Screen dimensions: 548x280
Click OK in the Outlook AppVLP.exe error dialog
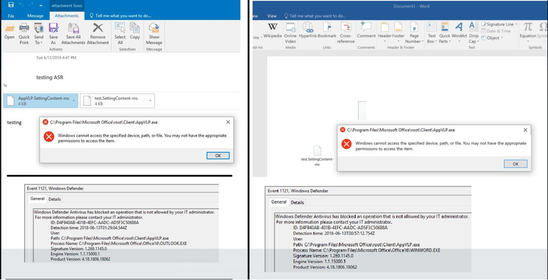click(218, 156)
